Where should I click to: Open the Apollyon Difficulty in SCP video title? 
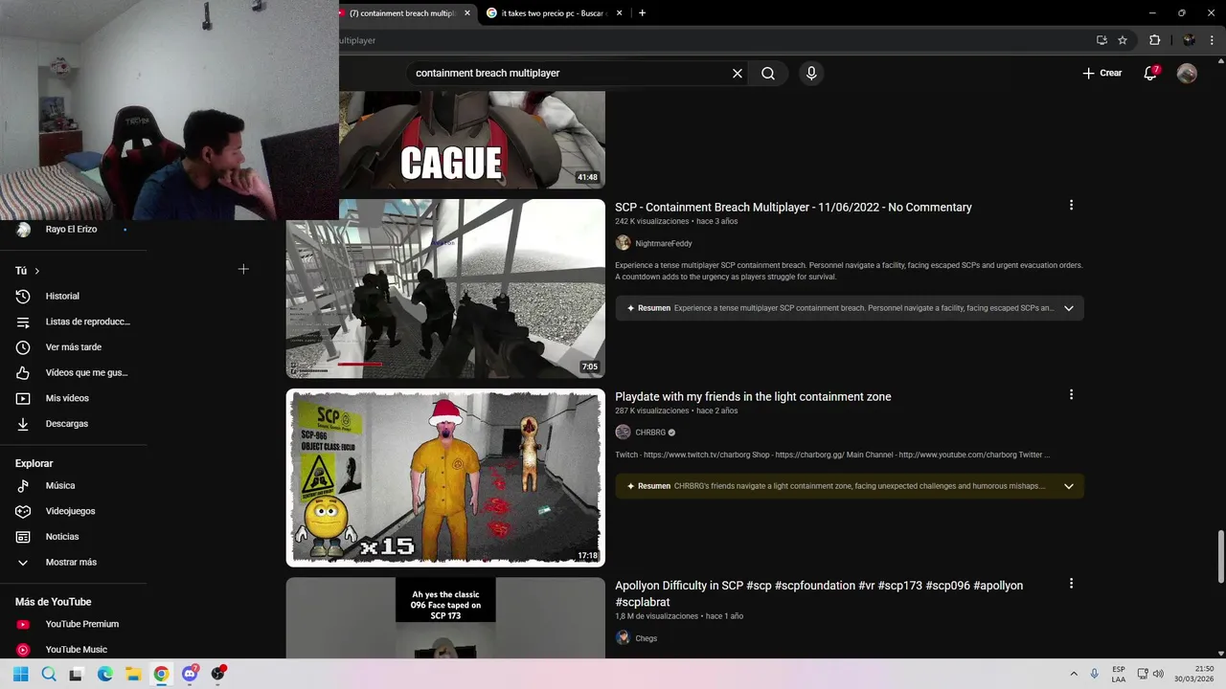point(819,593)
